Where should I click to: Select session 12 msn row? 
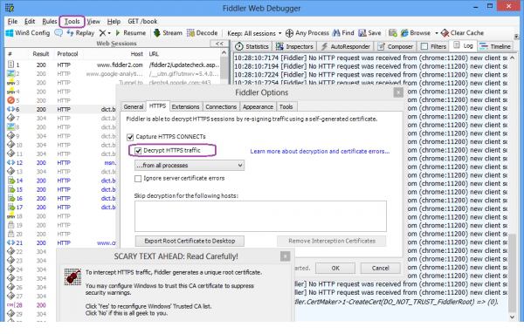61,163
